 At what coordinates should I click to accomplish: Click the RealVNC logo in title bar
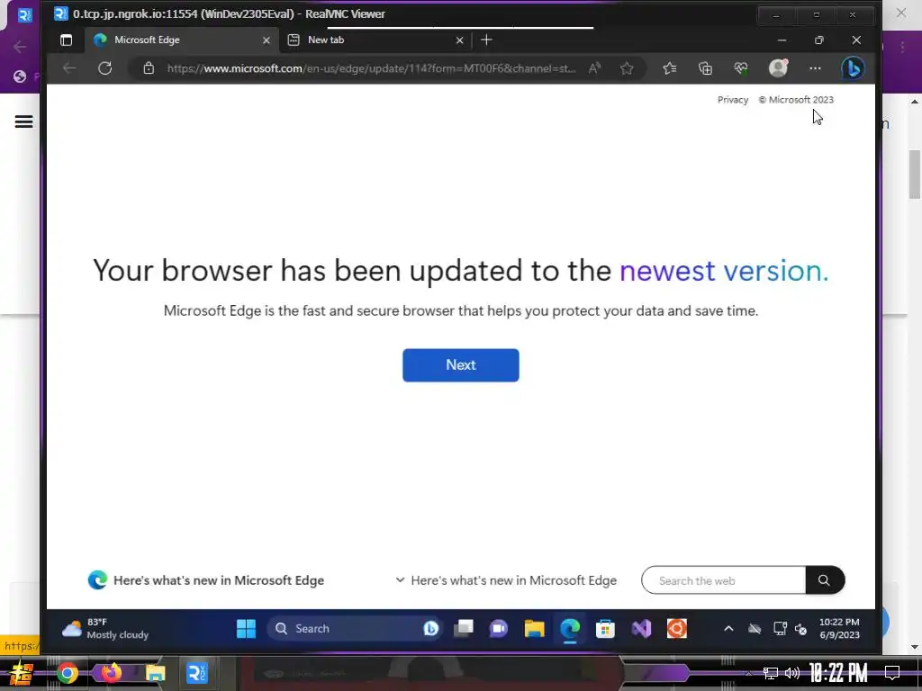[x=60, y=13]
